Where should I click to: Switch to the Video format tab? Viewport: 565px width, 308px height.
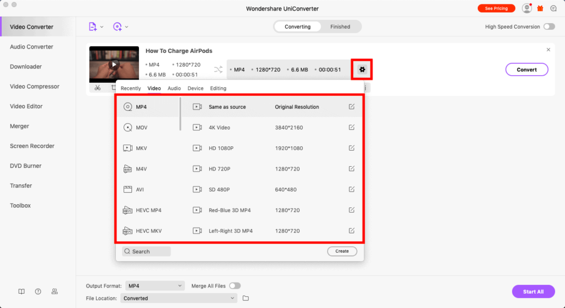point(154,88)
